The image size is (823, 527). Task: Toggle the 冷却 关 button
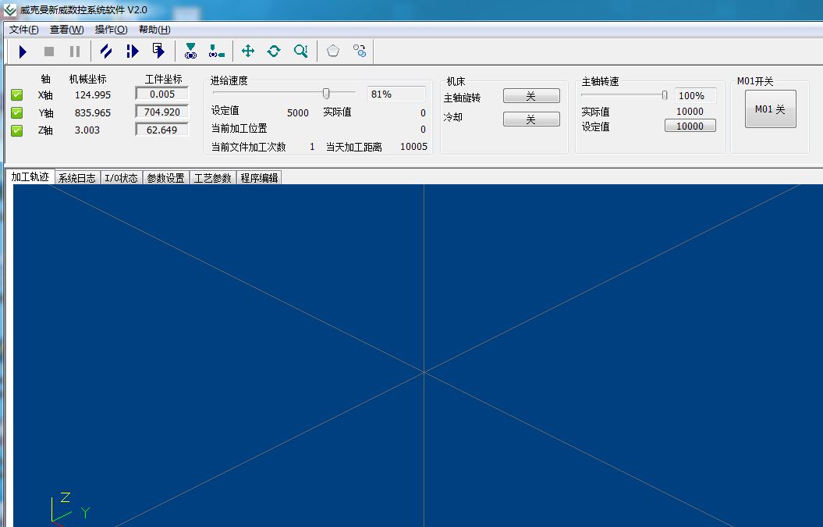coord(531,119)
